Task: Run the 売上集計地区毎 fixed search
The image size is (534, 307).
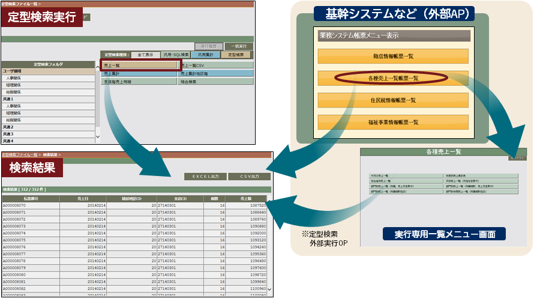Action: (x=216, y=73)
